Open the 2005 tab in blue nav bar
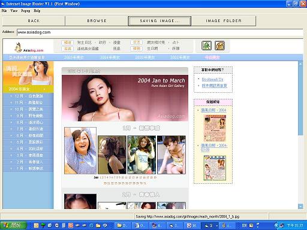 (x=74, y=57)
